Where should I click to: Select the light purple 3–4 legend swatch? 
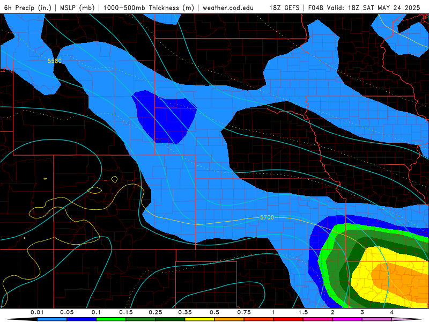point(377,319)
